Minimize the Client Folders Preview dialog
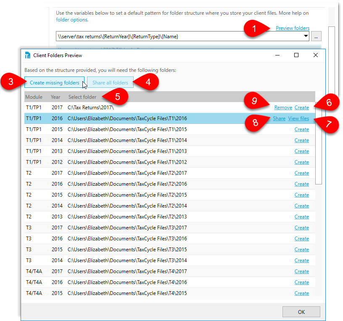Screen dimensions: 343x321 277,55
